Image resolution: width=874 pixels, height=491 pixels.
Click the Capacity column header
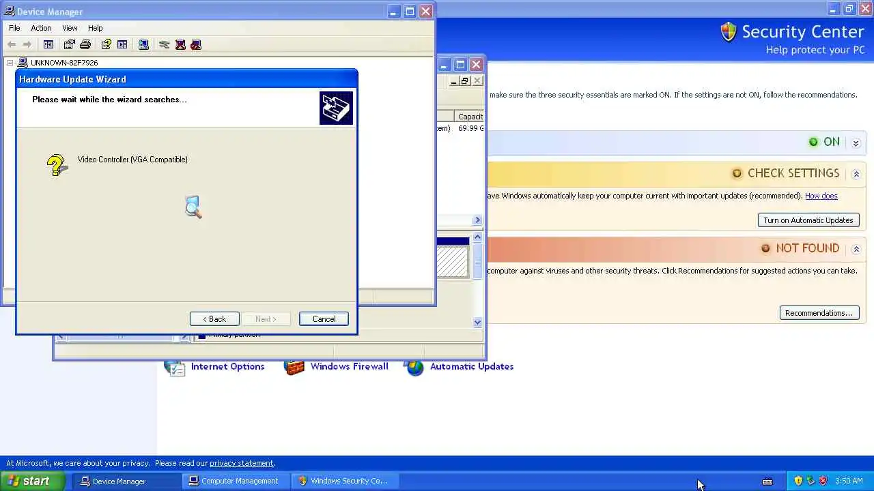point(470,117)
